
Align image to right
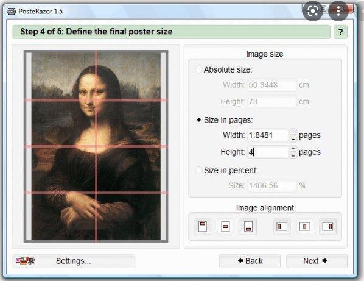(x=327, y=226)
